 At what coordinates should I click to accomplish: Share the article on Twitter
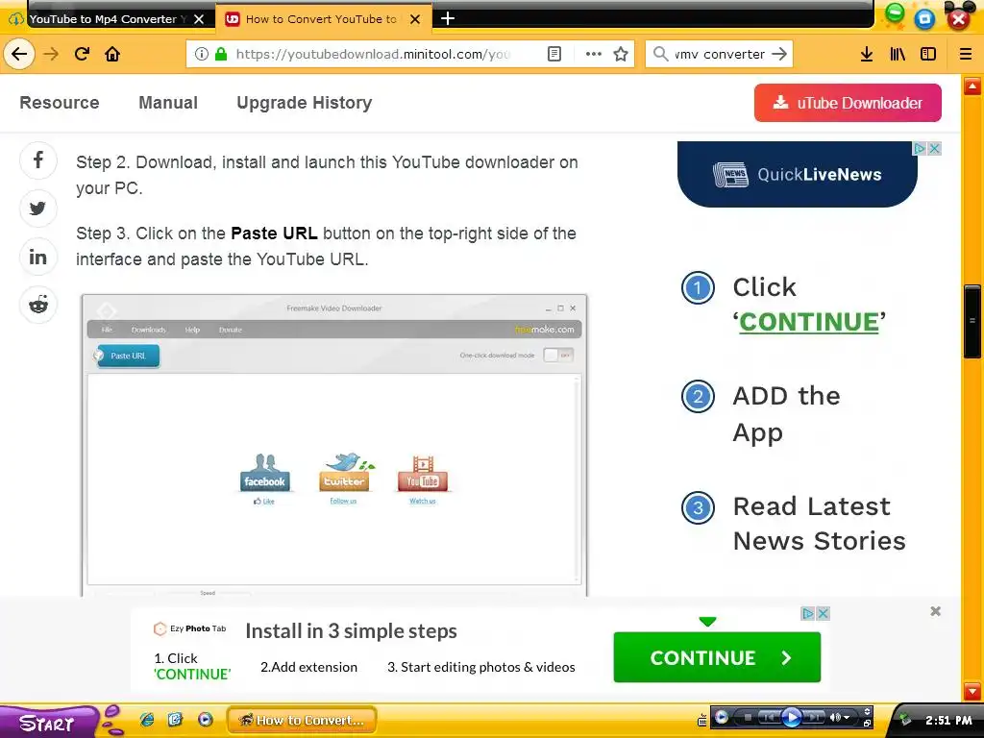[38, 209]
